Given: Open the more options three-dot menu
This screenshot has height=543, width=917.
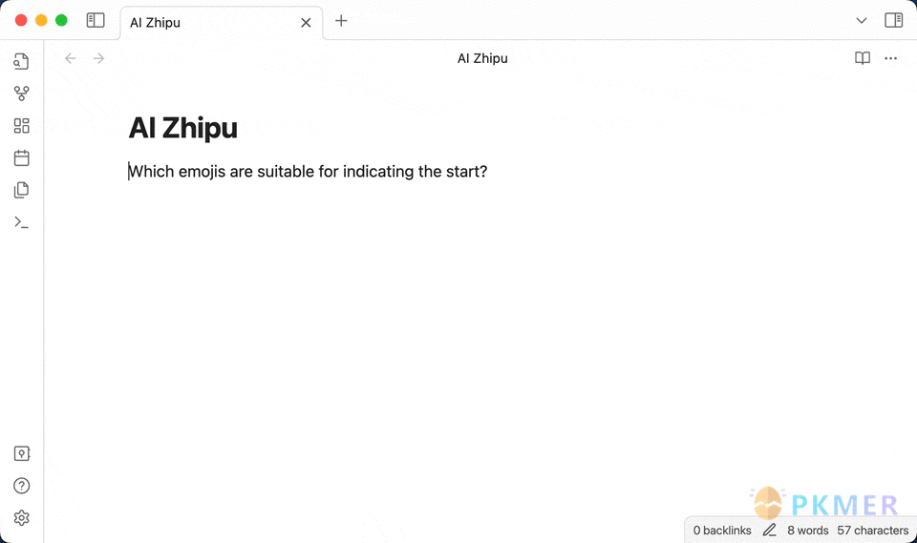Looking at the screenshot, I should coord(890,58).
